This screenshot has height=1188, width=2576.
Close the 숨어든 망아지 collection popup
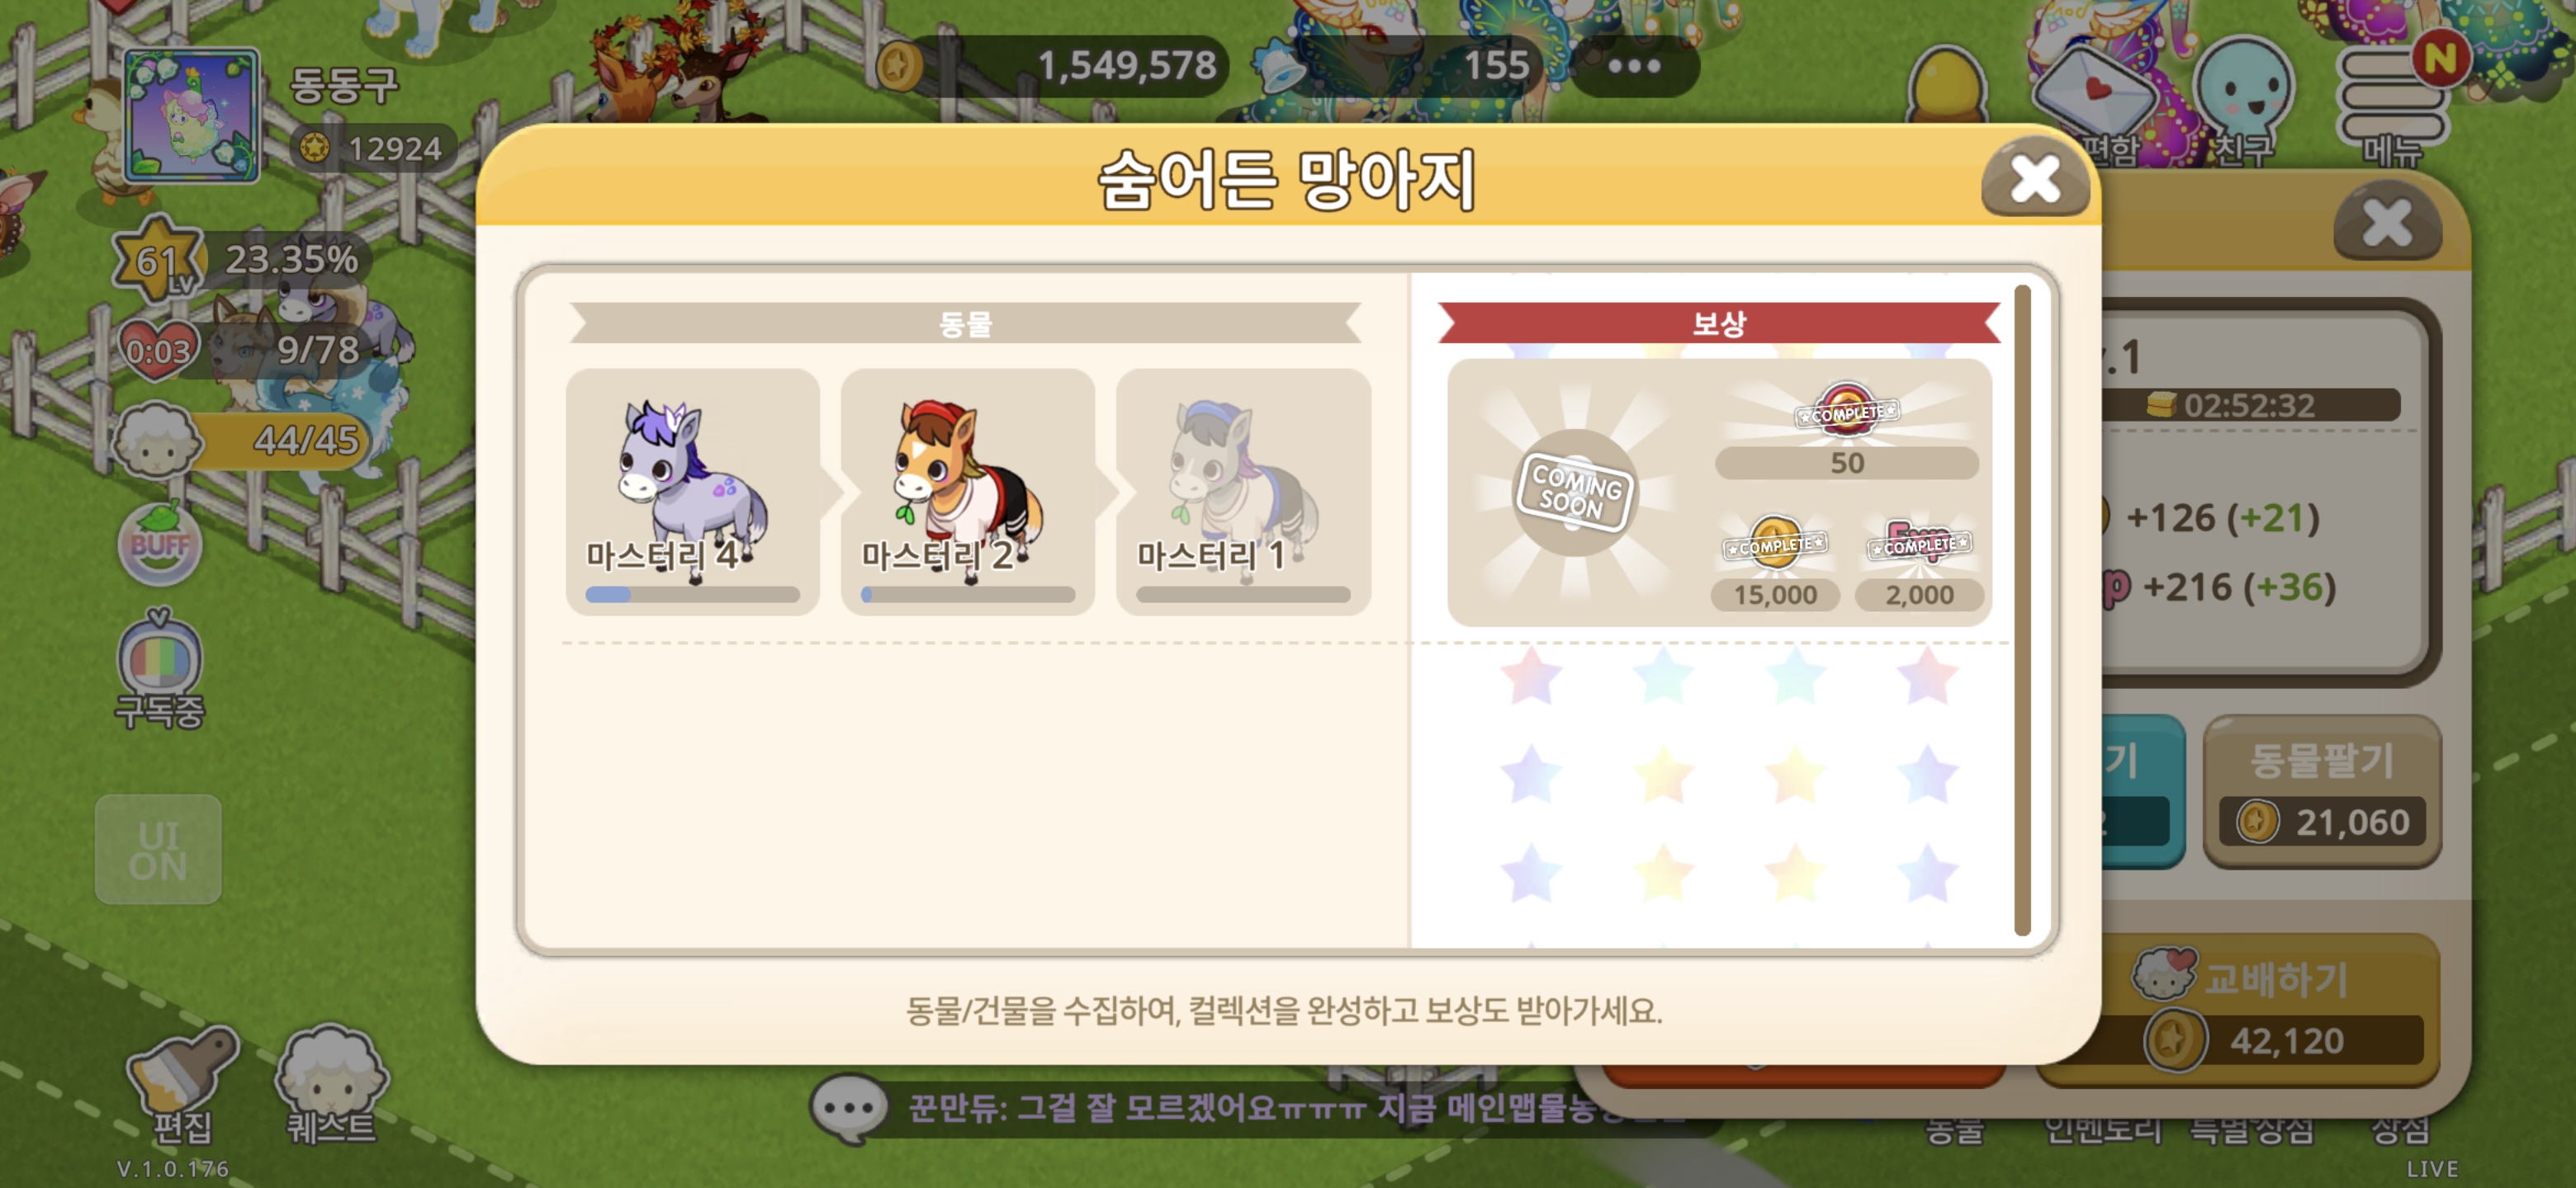2035,179
